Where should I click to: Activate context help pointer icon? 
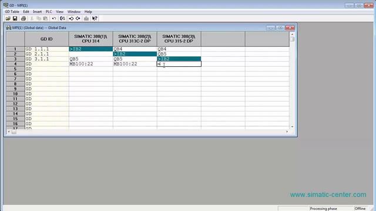click(95, 18)
